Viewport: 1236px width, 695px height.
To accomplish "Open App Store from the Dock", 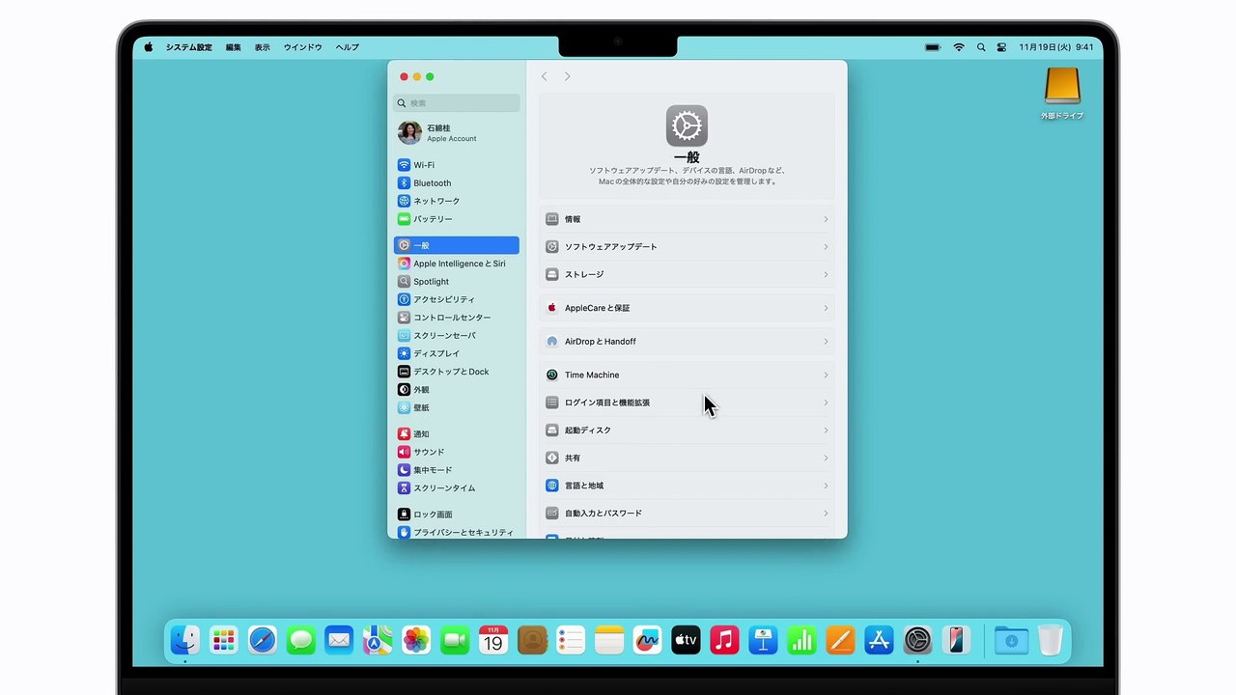I will pyautogui.click(x=879, y=640).
